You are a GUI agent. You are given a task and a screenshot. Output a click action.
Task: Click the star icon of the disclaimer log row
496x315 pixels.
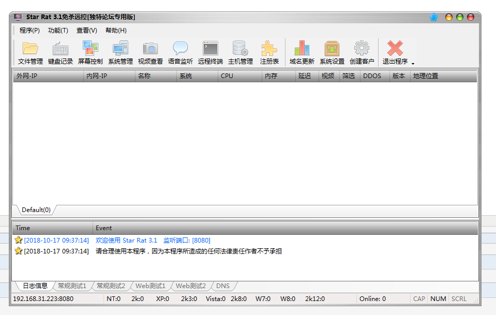click(x=18, y=251)
